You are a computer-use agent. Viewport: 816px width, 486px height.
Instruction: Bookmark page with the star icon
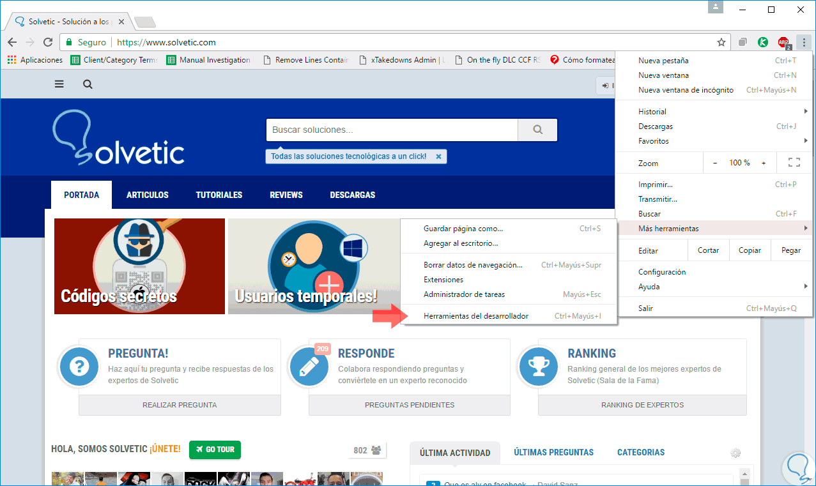[x=721, y=42]
